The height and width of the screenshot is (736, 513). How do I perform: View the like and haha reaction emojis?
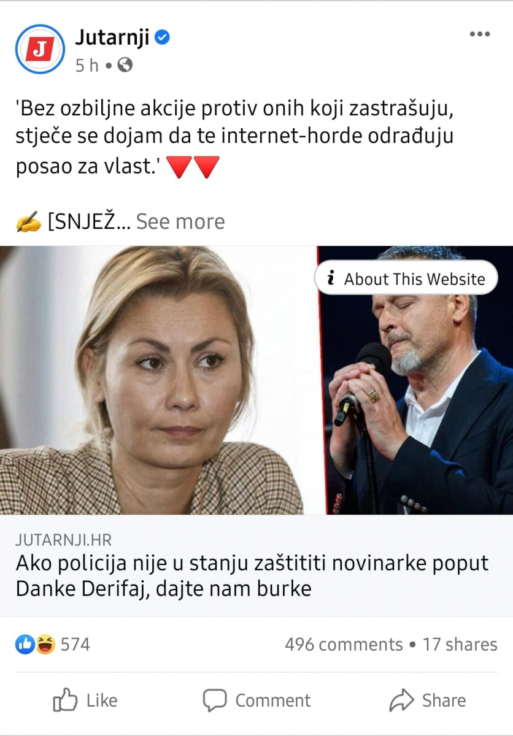click(35, 644)
